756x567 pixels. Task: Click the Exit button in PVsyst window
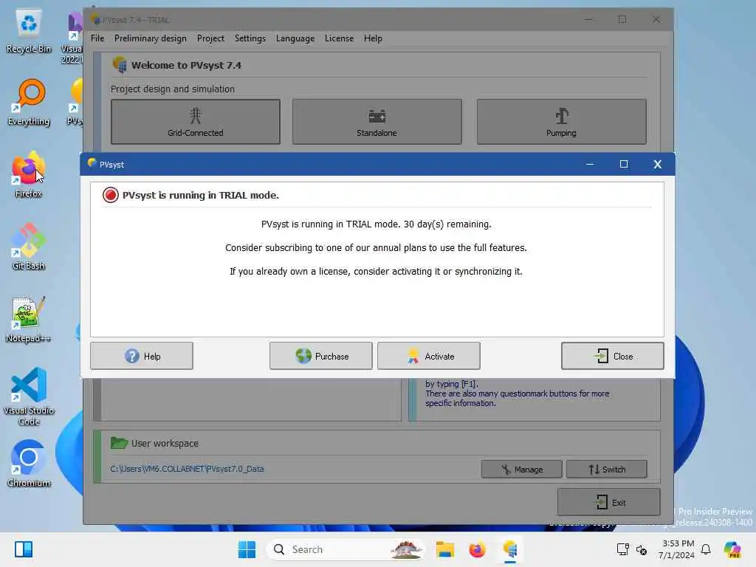[609, 502]
